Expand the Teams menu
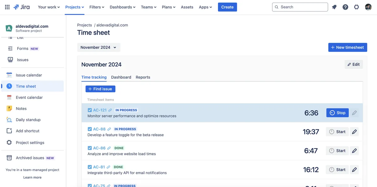This screenshot has width=377, height=187. point(149,7)
